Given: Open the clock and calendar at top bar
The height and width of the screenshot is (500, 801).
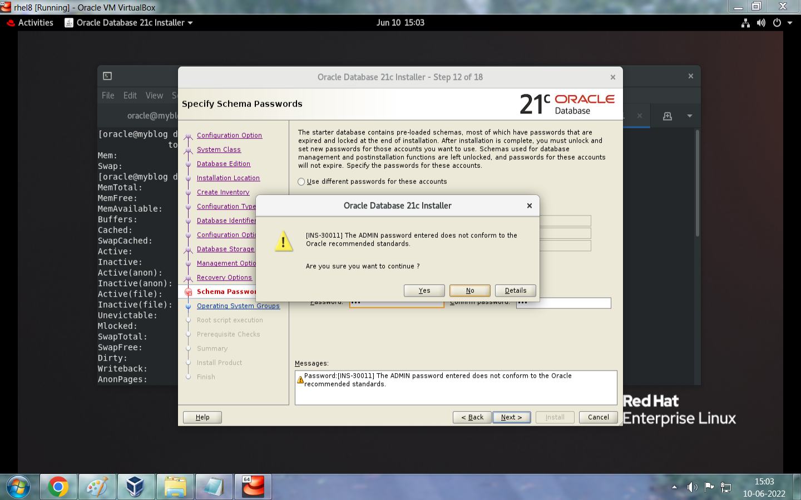Looking at the screenshot, I should click(400, 23).
